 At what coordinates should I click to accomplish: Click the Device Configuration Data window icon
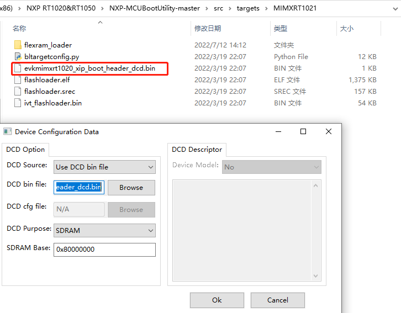7,131
